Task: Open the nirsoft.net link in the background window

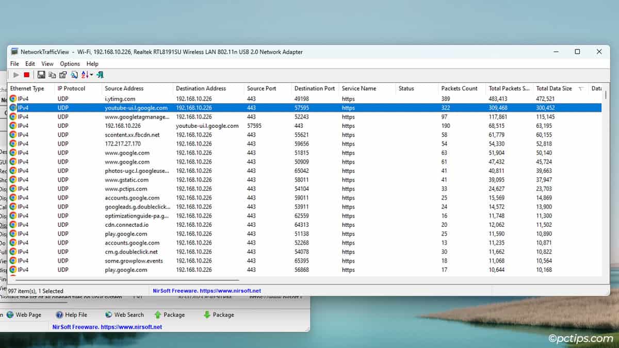Action: (107, 327)
